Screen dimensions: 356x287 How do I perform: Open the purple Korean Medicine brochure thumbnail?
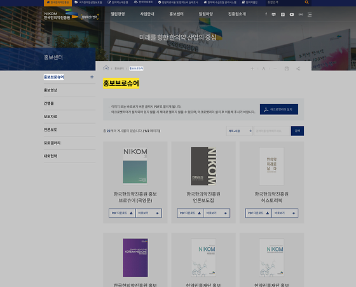click(x=135, y=258)
